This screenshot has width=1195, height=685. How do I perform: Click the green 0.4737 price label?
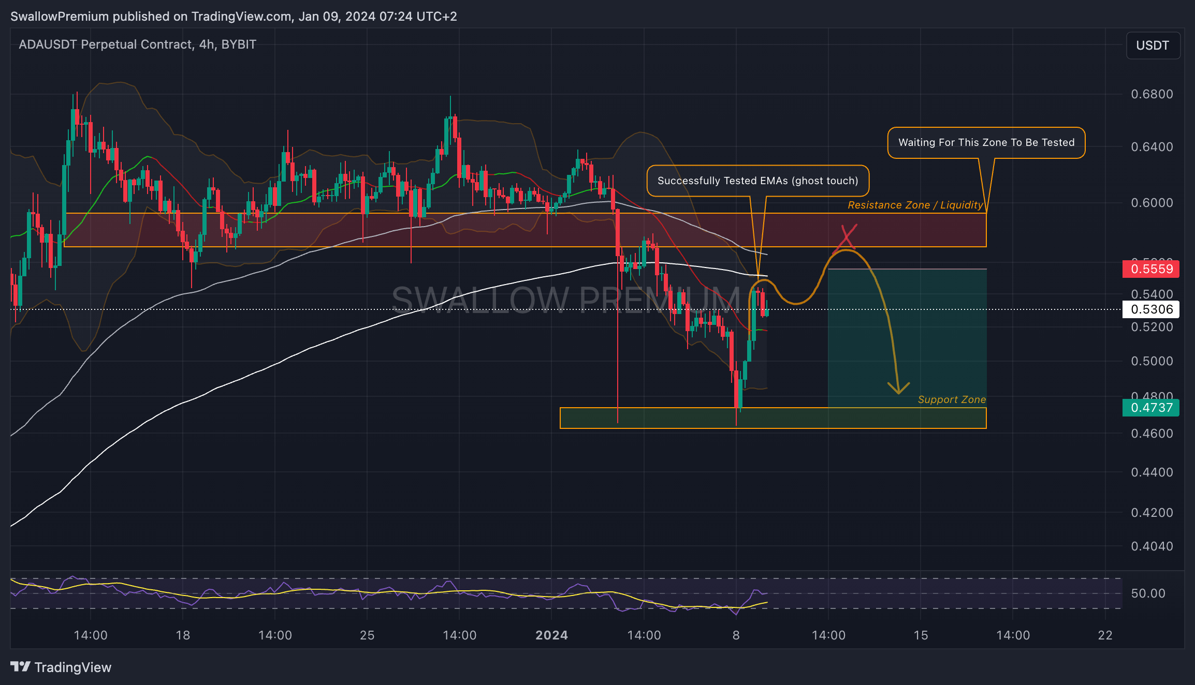coord(1150,408)
